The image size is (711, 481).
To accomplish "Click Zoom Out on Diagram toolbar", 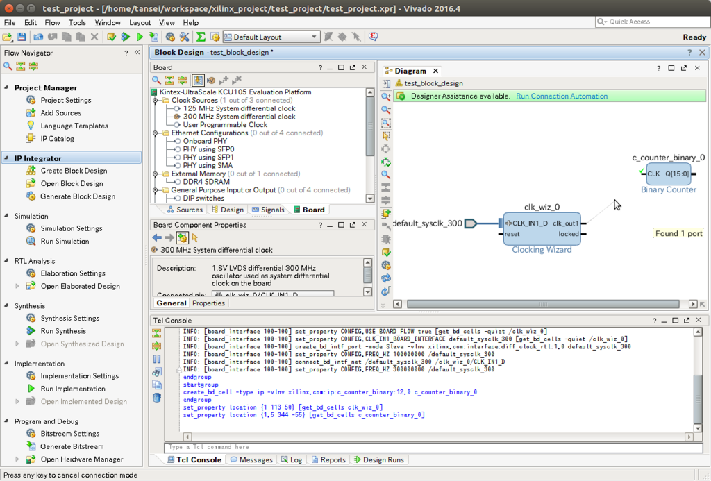I will coord(386,110).
